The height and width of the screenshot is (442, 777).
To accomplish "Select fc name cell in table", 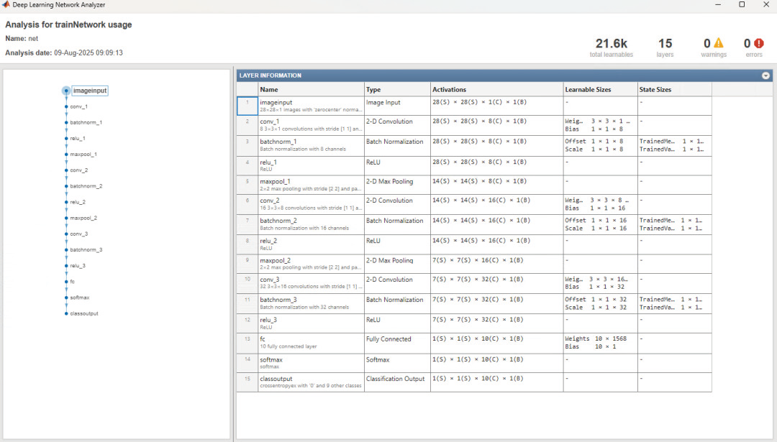I will click(x=312, y=343).
